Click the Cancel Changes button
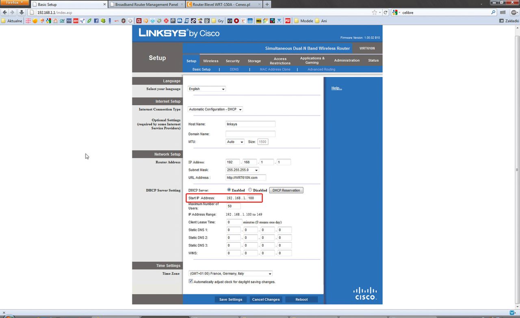 266,299
